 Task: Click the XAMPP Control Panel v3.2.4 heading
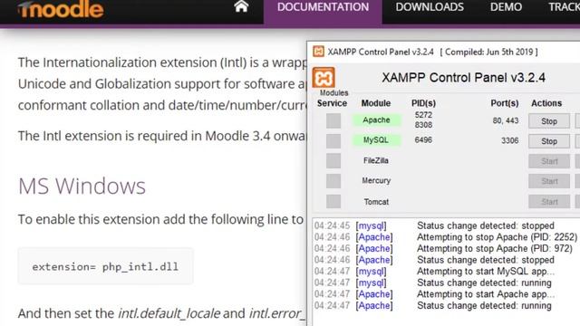coord(463,78)
